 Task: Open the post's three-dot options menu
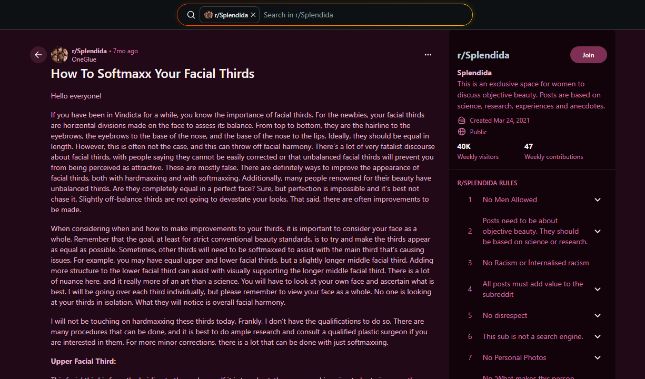tap(428, 54)
